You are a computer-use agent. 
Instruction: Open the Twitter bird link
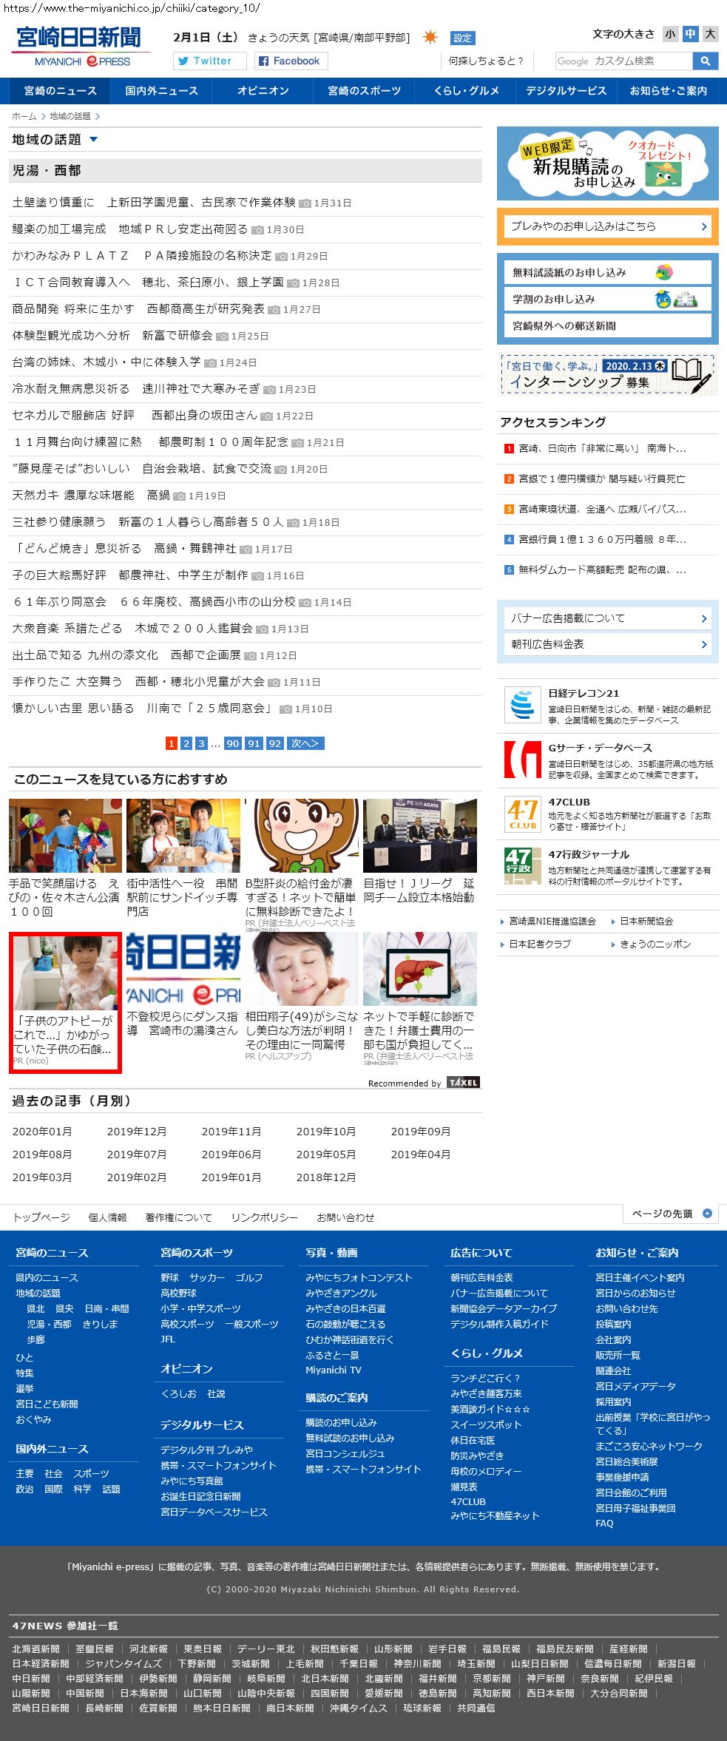click(x=204, y=61)
